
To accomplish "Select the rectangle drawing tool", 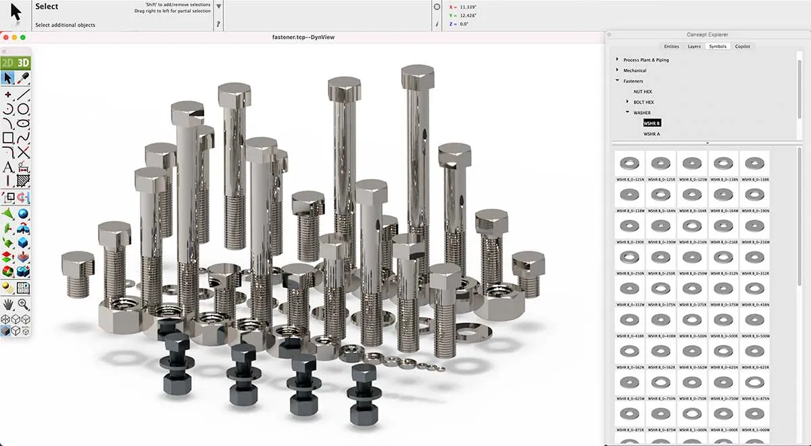I will click(x=7, y=138).
